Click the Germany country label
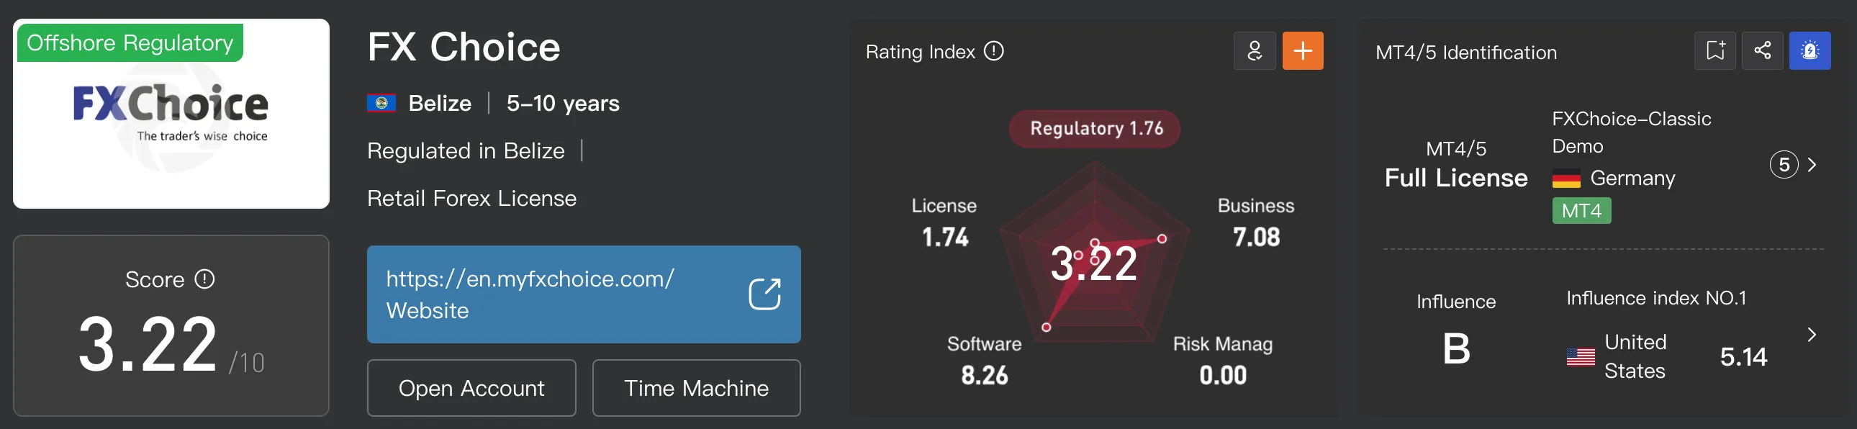 point(1633,178)
